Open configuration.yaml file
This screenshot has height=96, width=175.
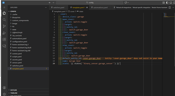click(20, 42)
